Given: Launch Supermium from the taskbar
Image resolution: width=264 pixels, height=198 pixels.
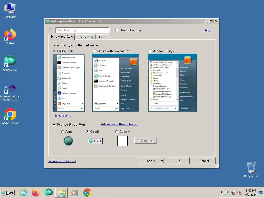Looking at the screenshot, I should [49, 193].
